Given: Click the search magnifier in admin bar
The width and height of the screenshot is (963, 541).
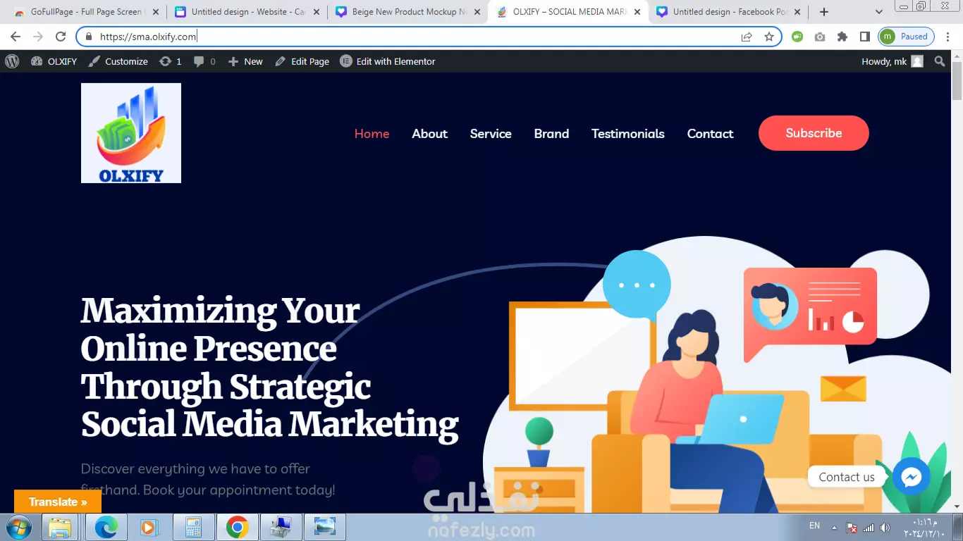Looking at the screenshot, I should tap(940, 61).
